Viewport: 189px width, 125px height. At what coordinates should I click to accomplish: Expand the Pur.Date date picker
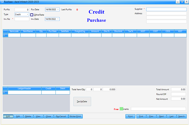[x=58, y=10]
